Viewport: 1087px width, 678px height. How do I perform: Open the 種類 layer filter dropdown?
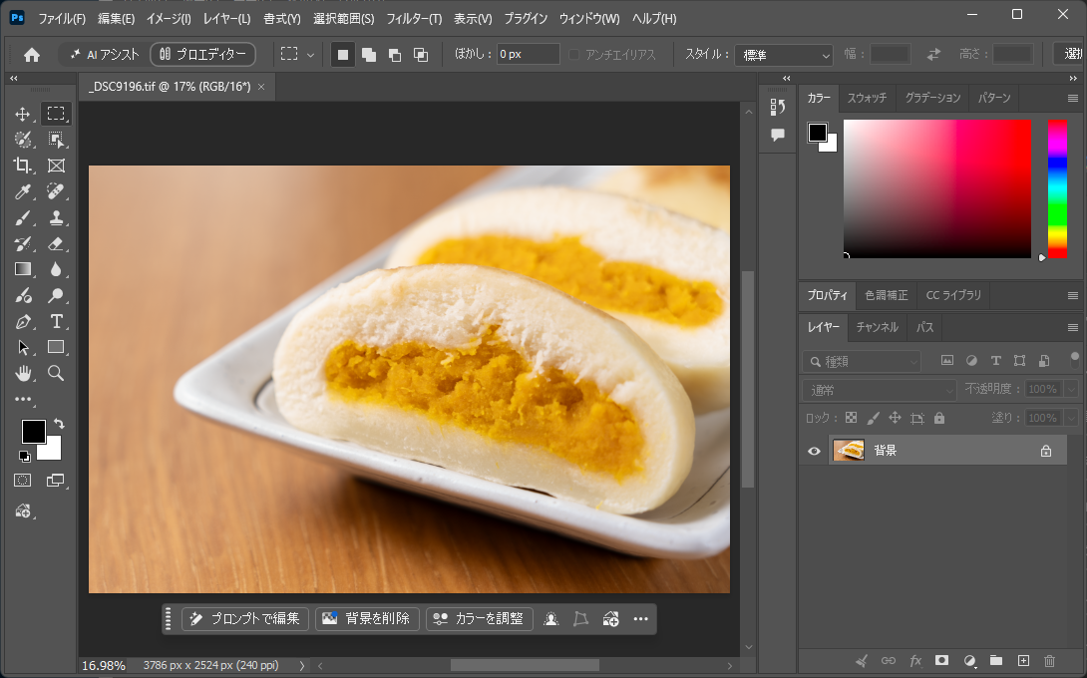pyautogui.click(x=862, y=361)
